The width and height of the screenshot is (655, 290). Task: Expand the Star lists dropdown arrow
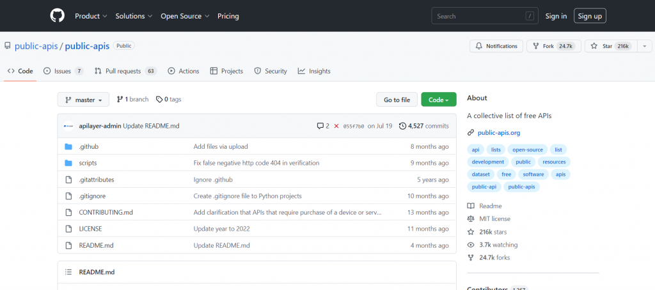(x=645, y=47)
